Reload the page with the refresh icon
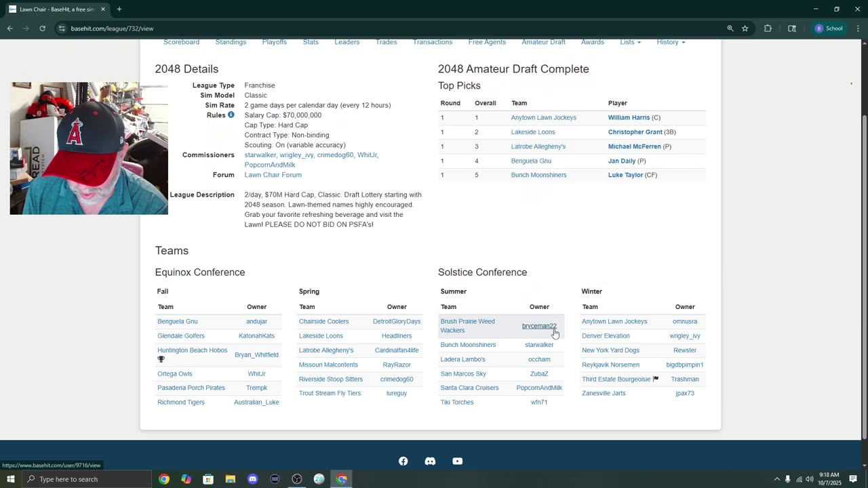Screen dimensions: 868x488 click(x=42, y=28)
